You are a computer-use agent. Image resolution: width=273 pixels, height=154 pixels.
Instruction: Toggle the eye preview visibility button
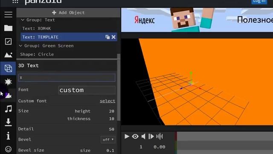coord(135,136)
